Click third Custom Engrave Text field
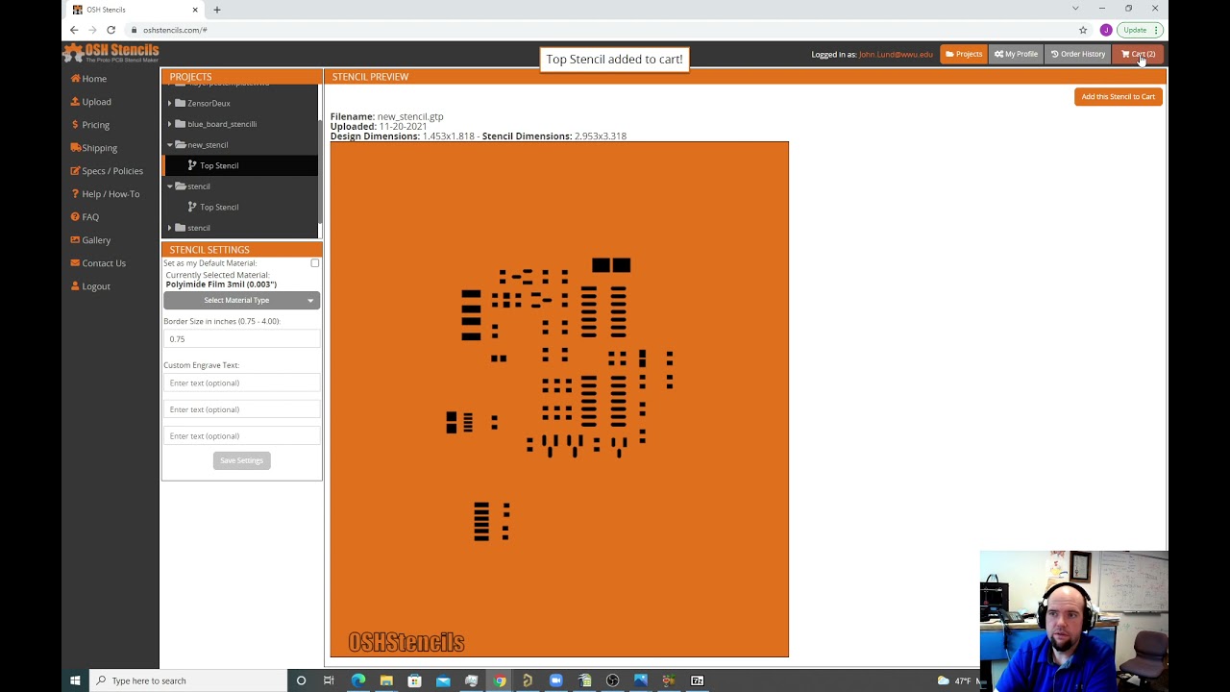The image size is (1230, 692). (241, 436)
